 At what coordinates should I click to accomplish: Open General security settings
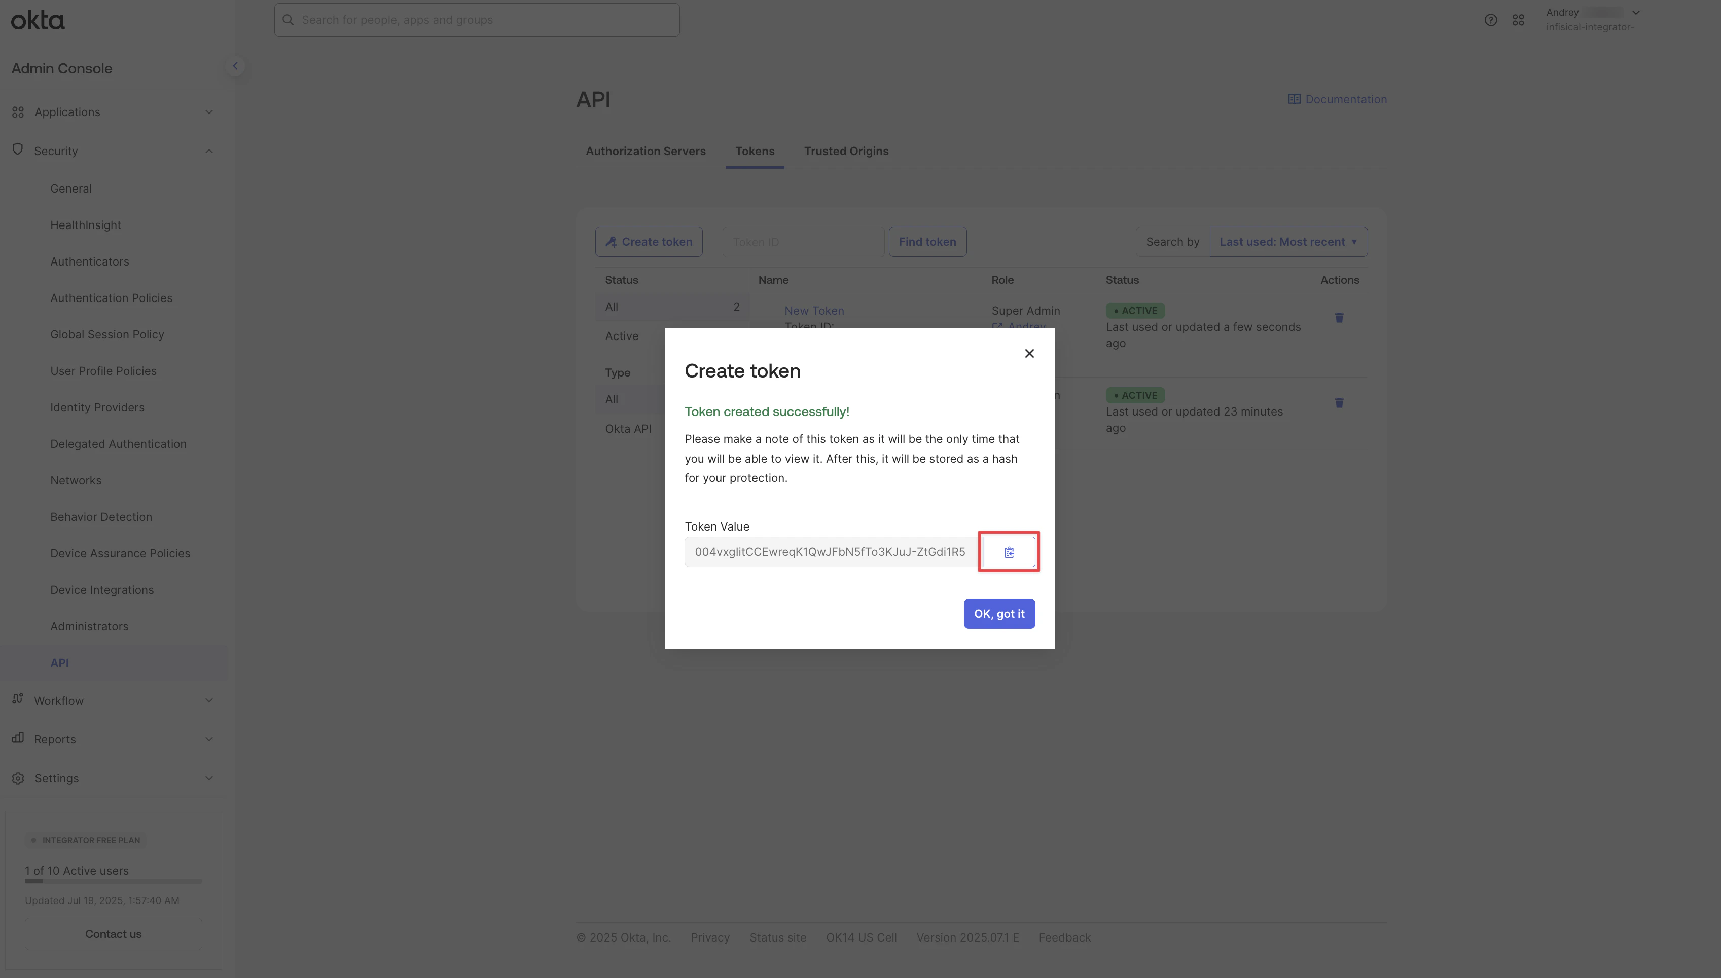[71, 189]
